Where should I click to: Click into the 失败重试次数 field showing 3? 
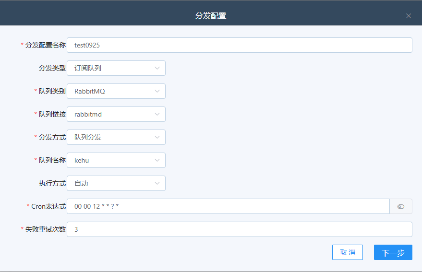point(240,229)
